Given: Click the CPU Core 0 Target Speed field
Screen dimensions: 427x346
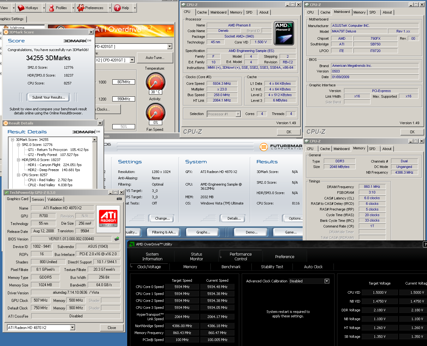Looking at the screenshot, I should pos(182,287).
